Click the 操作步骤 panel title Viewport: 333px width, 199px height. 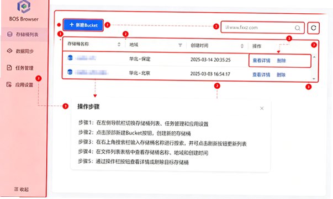click(x=88, y=106)
